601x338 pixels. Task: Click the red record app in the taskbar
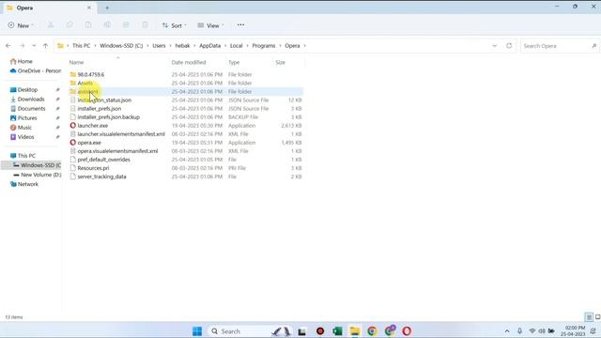[x=320, y=331]
